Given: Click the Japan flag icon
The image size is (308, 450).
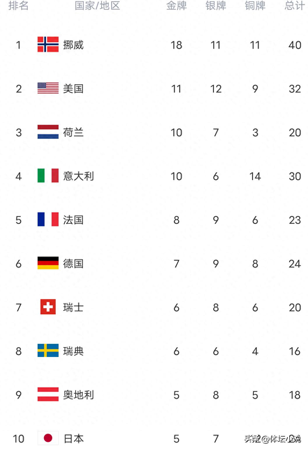Looking at the screenshot, I should (48, 438).
